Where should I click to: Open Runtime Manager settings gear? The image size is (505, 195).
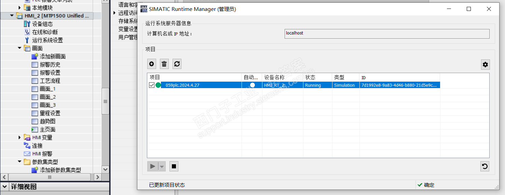pos(485,65)
